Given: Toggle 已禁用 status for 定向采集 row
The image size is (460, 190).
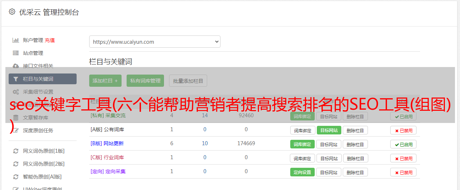Looking at the screenshot, I should click(x=403, y=172).
